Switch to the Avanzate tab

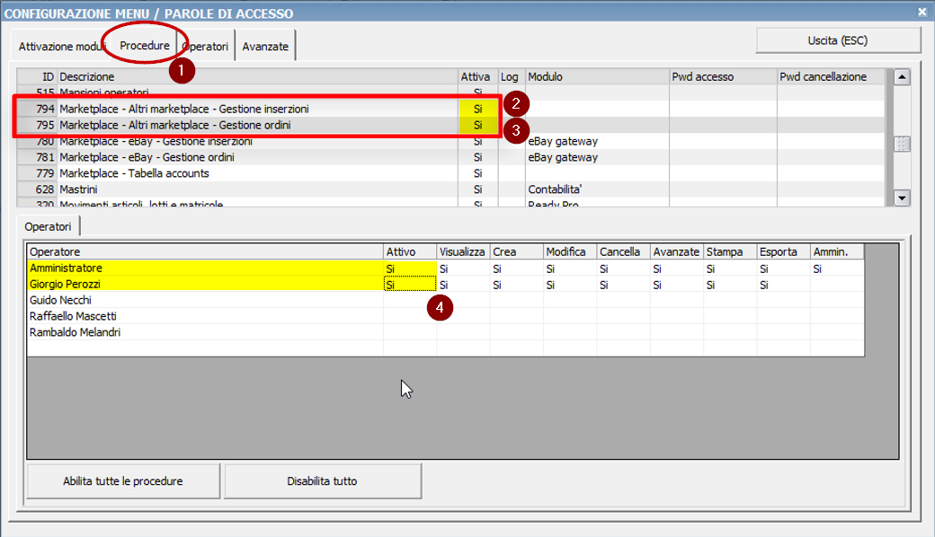click(264, 46)
